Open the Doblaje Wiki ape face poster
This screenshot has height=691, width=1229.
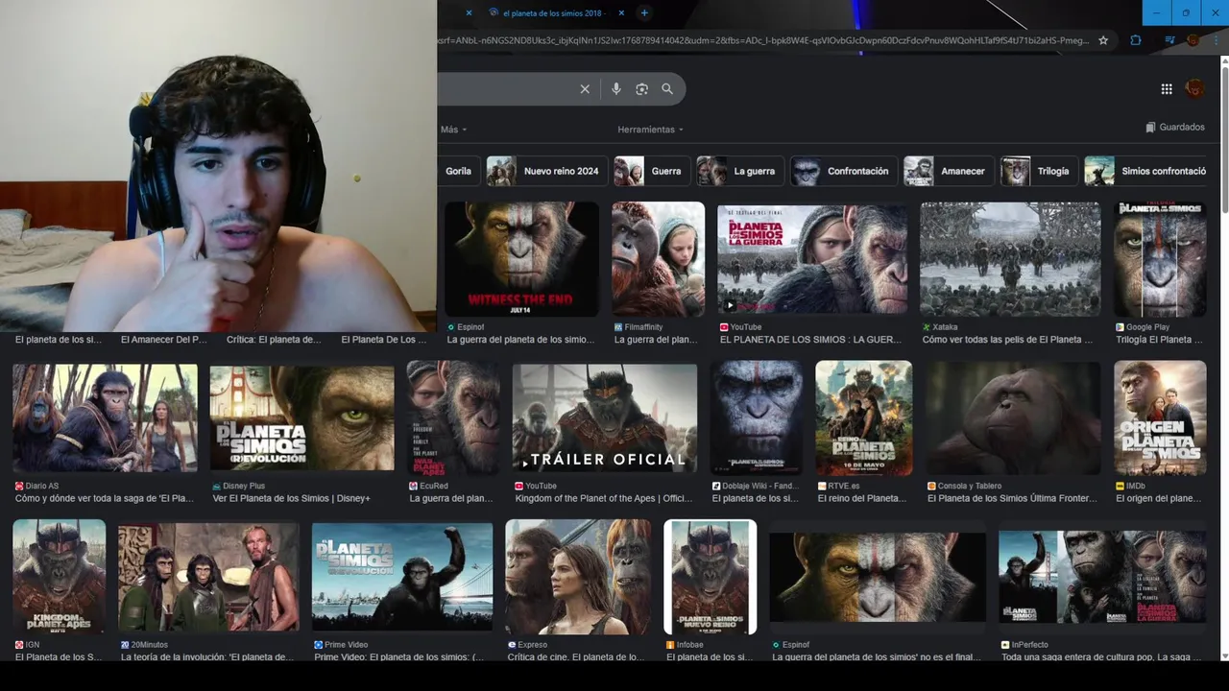[x=757, y=418]
